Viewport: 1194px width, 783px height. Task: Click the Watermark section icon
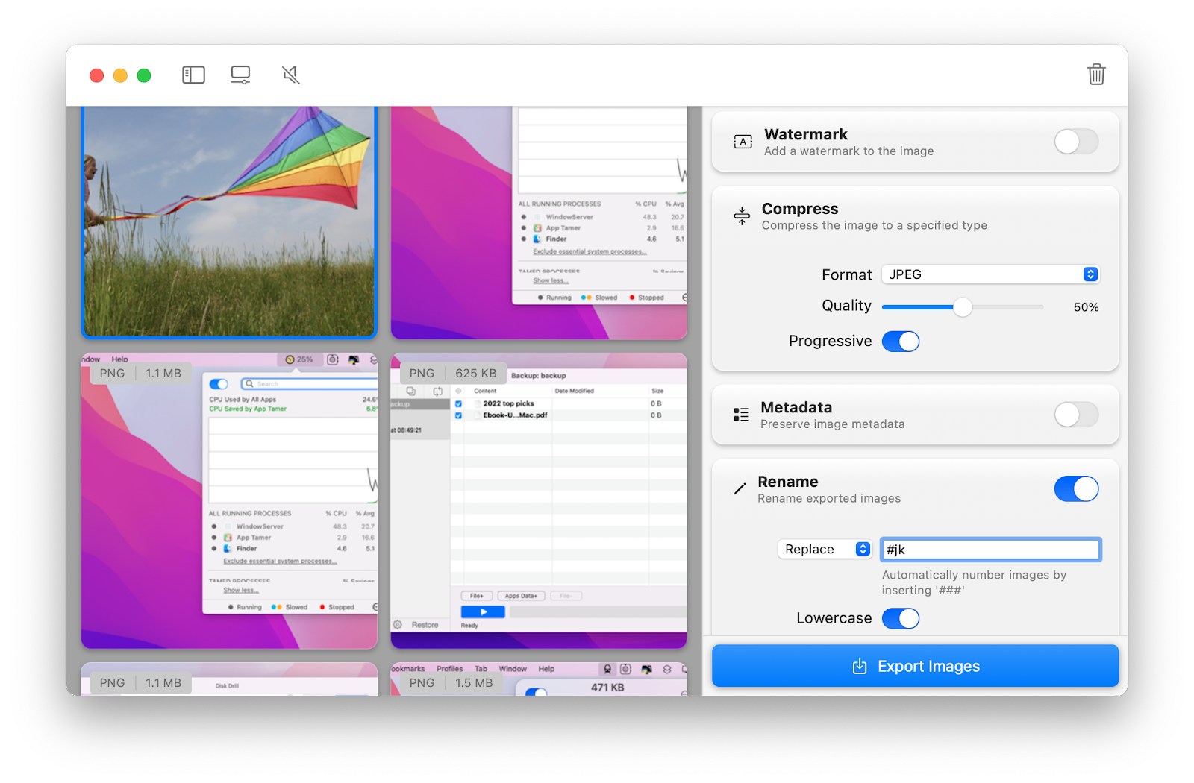coord(743,142)
